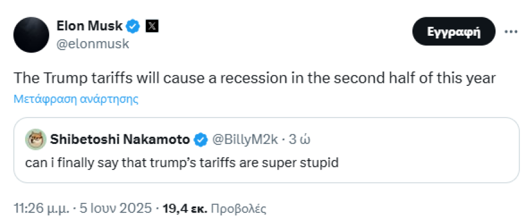This screenshot has width=526, height=219.
Task: Click the Εγγραφή subscribe button
Action: tap(454, 32)
